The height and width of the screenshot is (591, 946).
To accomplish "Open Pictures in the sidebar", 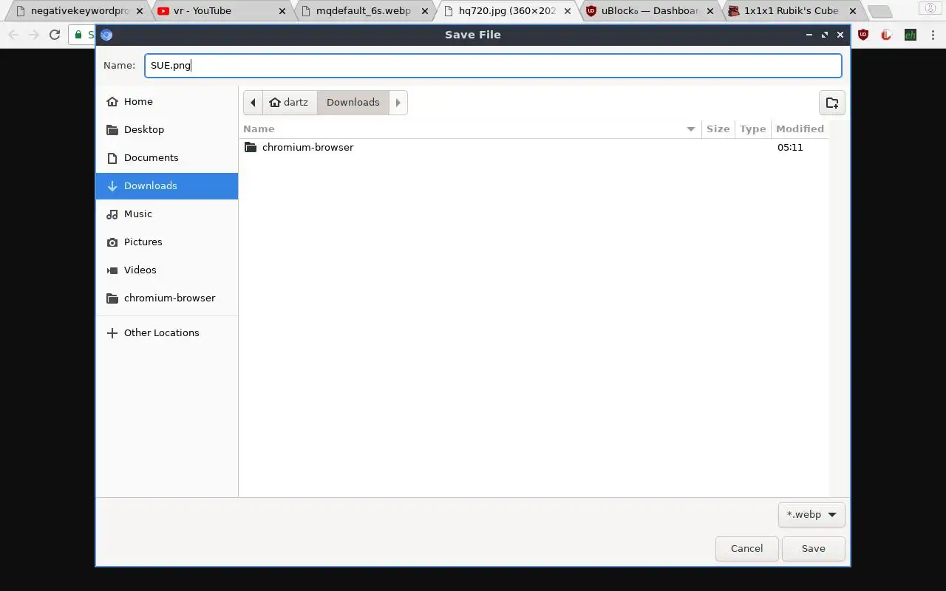I will [167, 242].
